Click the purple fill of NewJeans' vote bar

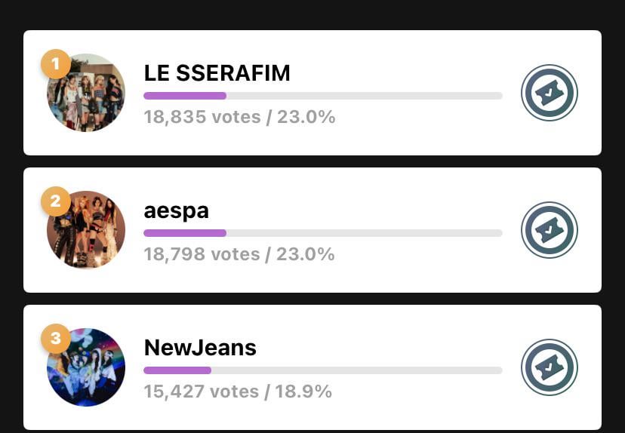(177, 370)
